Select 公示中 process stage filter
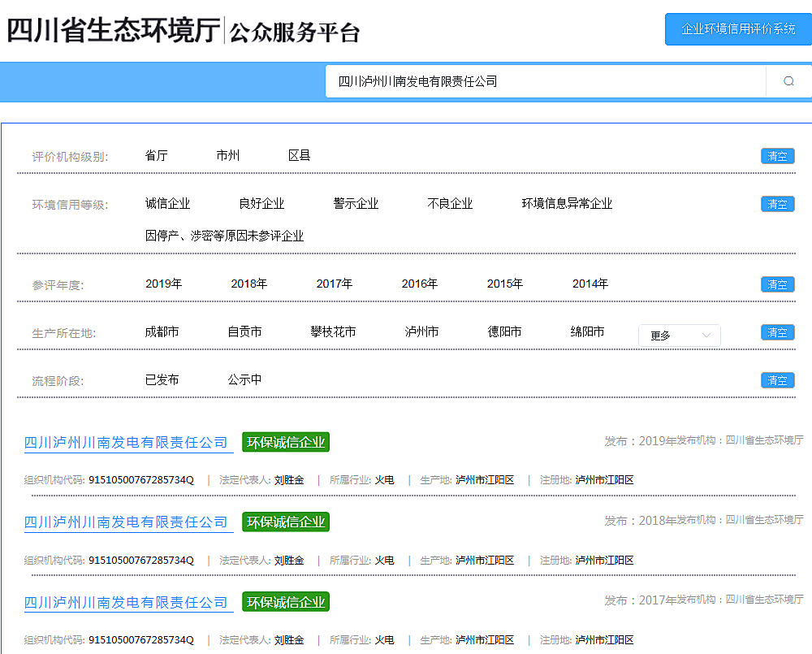 click(244, 379)
